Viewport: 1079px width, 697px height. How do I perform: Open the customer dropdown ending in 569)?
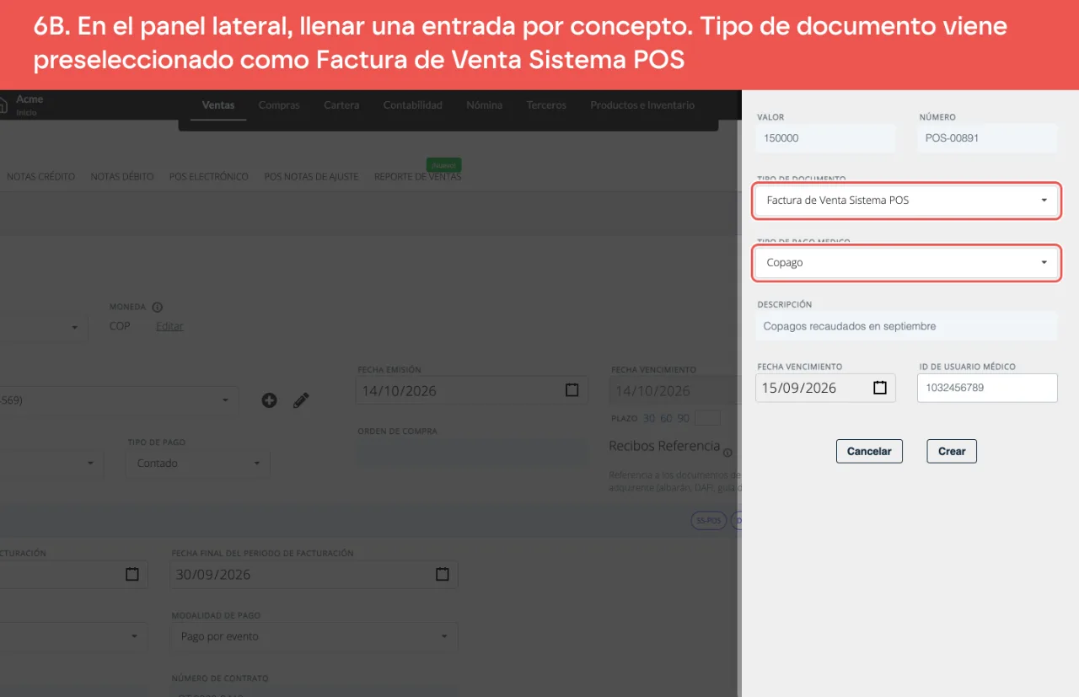(x=119, y=400)
